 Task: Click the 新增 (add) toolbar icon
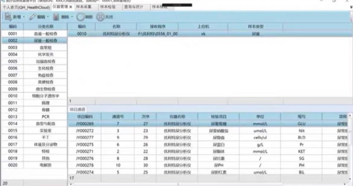point(8,17)
